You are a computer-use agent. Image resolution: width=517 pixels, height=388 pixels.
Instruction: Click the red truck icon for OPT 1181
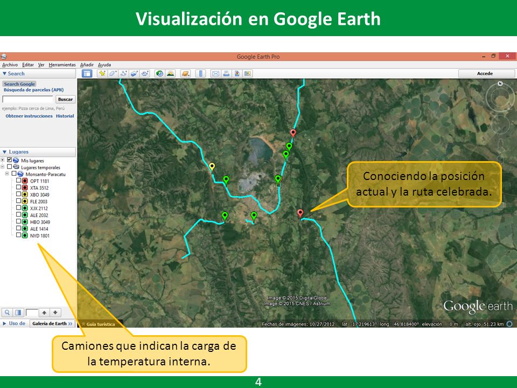[x=25, y=181]
